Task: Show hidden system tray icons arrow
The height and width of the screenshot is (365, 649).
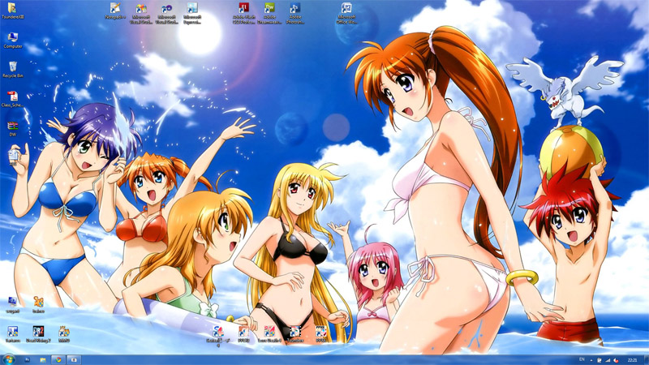Action: tap(591, 360)
